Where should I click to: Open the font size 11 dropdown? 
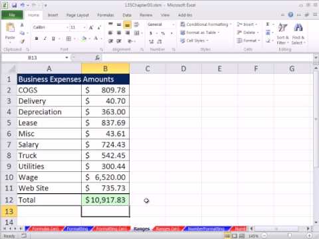click(x=84, y=27)
